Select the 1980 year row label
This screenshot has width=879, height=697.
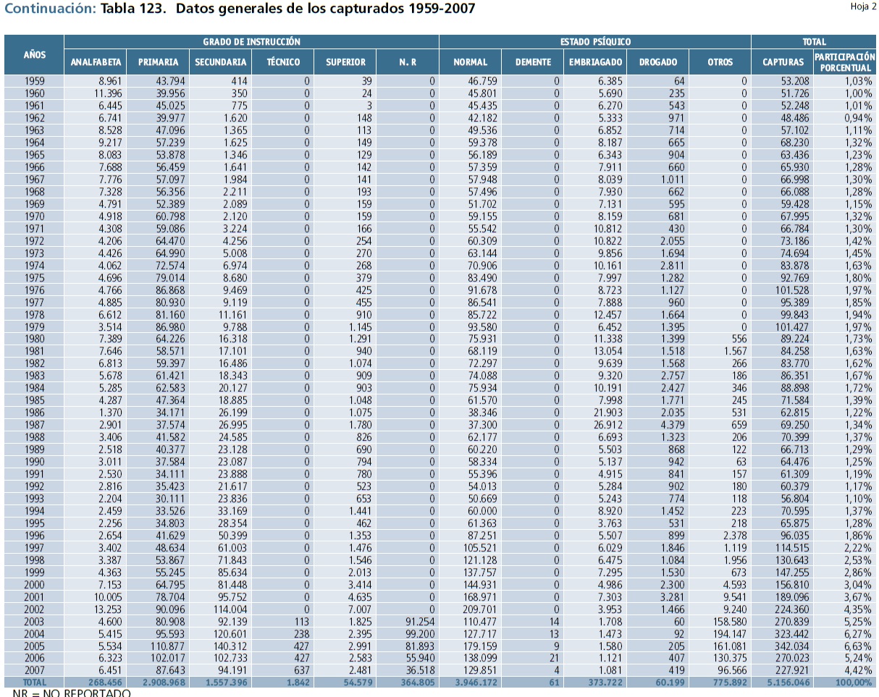(x=34, y=339)
